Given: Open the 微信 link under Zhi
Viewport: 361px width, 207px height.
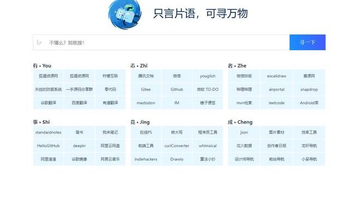Looking at the screenshot, I should coord(177,76).
